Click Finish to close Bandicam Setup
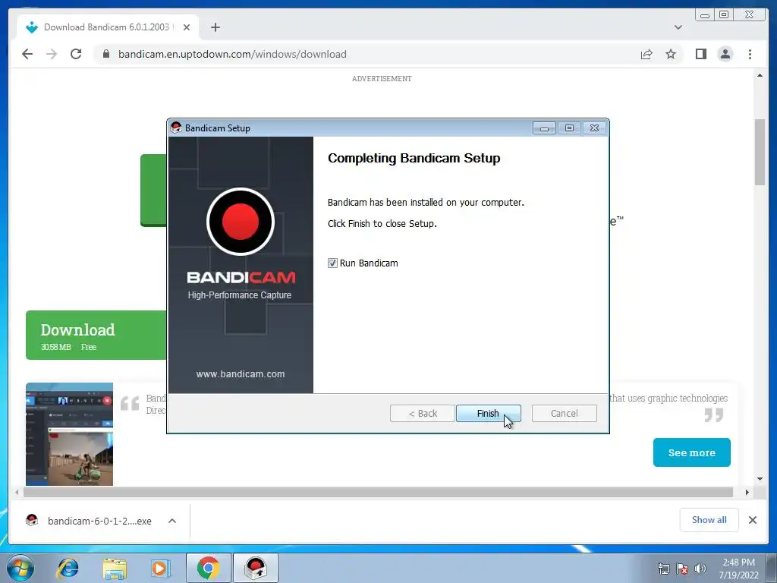The image size is (777, 583). (488, 414)
